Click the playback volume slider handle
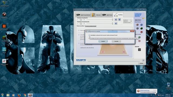The image size is (173, 97). pyautogui.click(x=112, y=23)
